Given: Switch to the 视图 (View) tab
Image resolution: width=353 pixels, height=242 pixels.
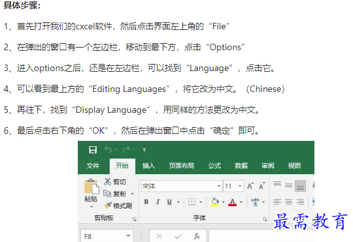Looking at the screenshot, I should pos(294,166).
